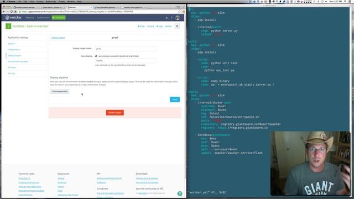354x199 pixels.
Task: Open the Window menu
Action: tap(71, 1)
